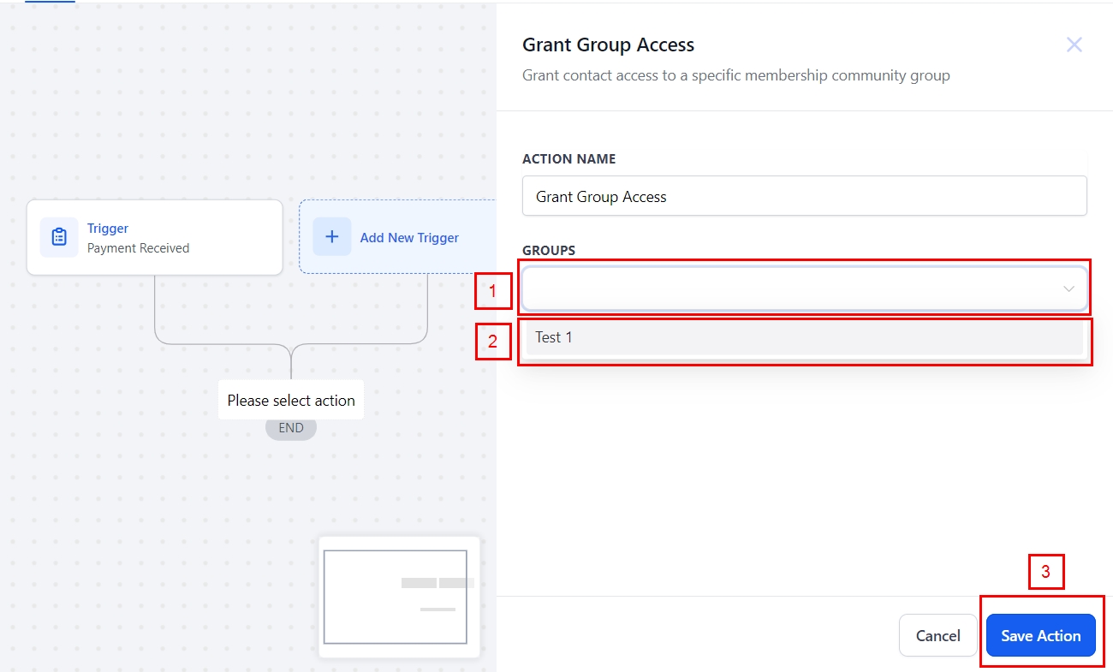Click the red annotation marker numbered 2
This screenshot has width=1113, height=672.
[492, 342]
